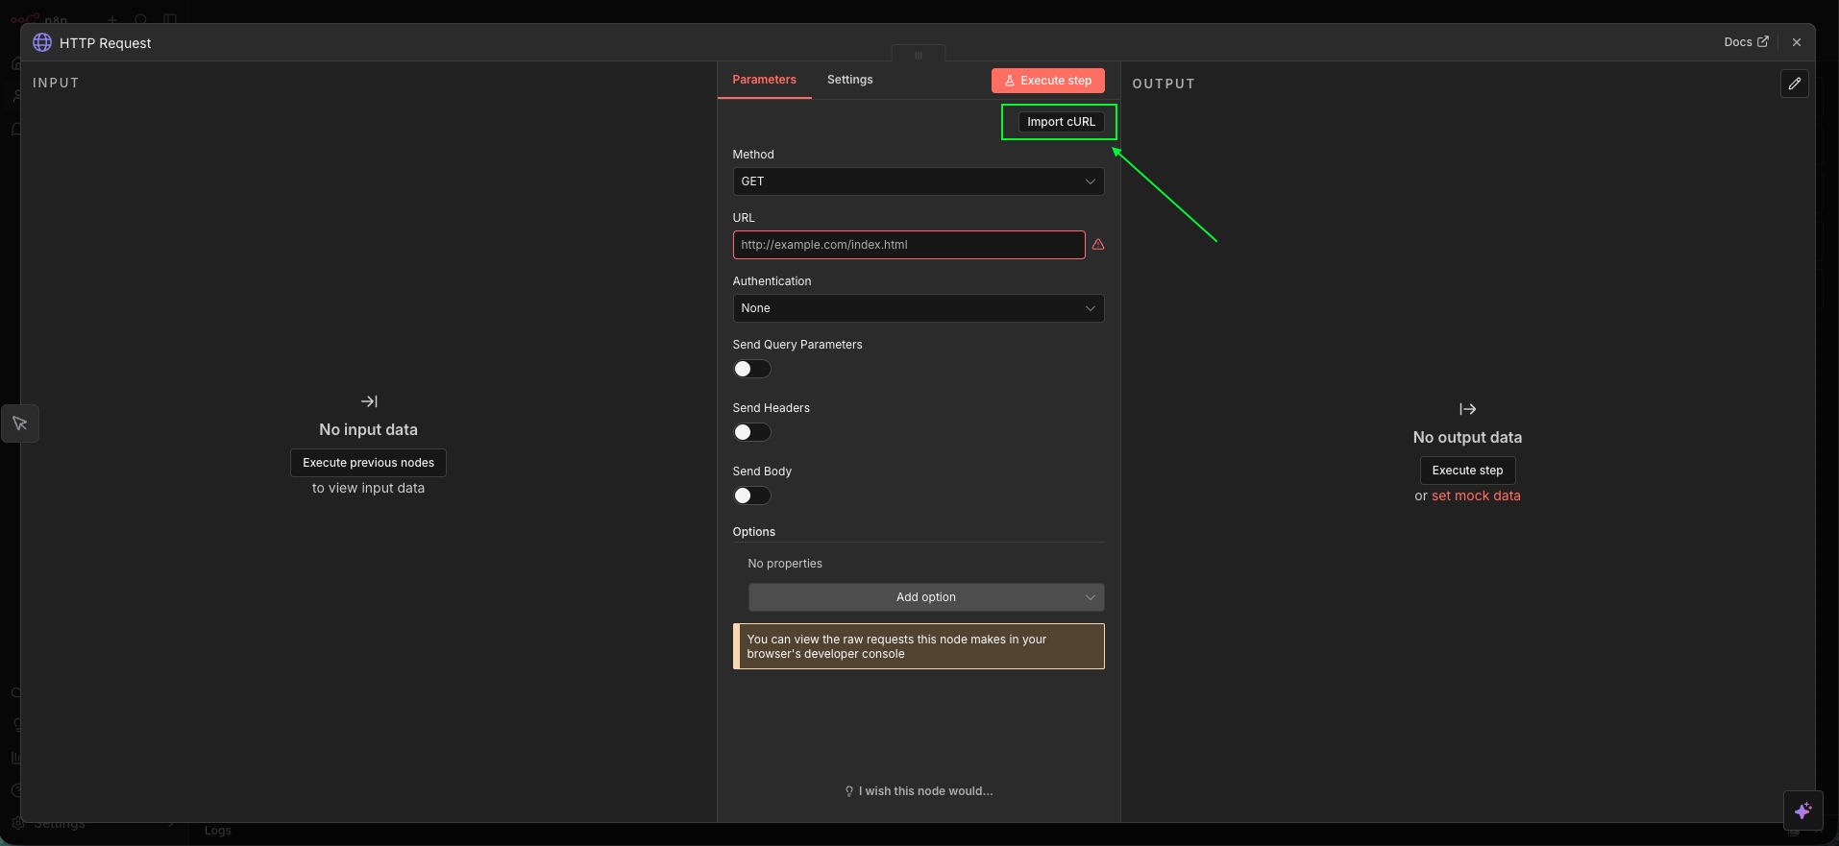The image size is (1839, 846).
Task: Click the panel drag handle at top
Action: (918, 55)
